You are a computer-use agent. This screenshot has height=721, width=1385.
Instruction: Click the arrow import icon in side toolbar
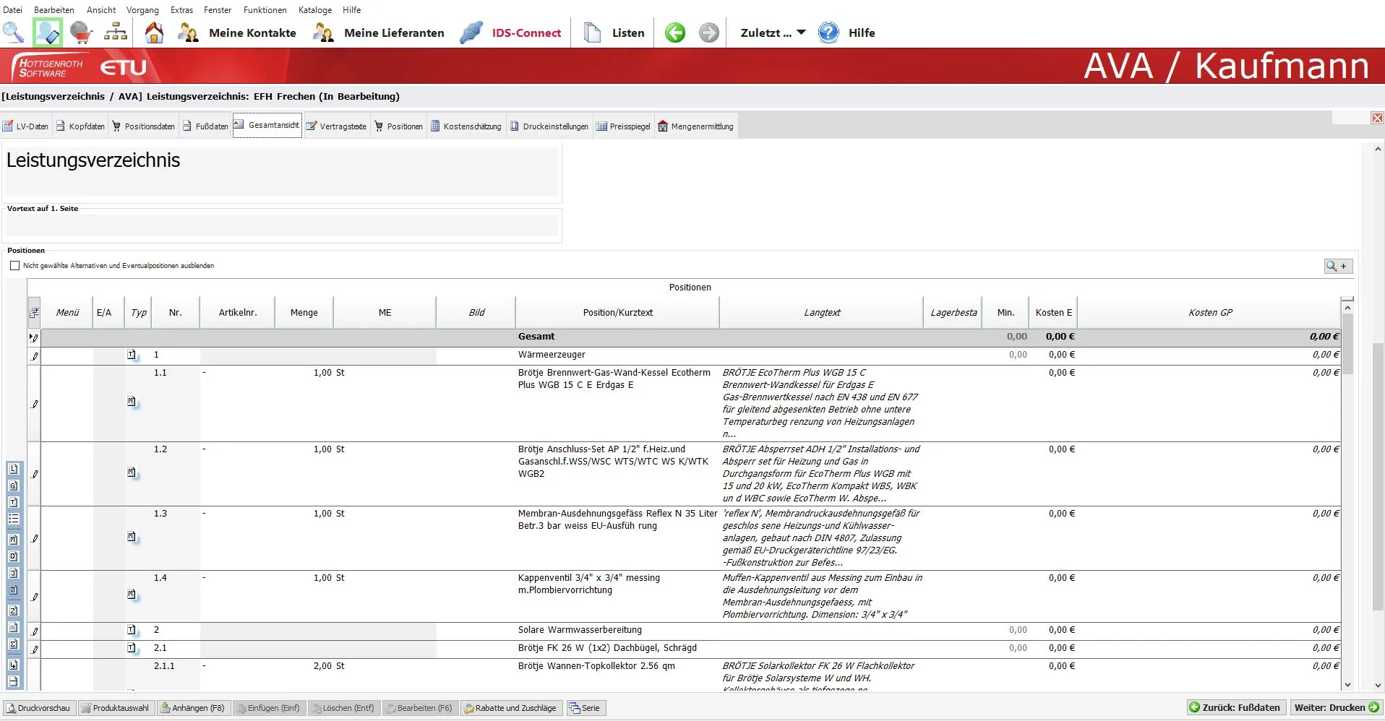[x=13, y=665]
